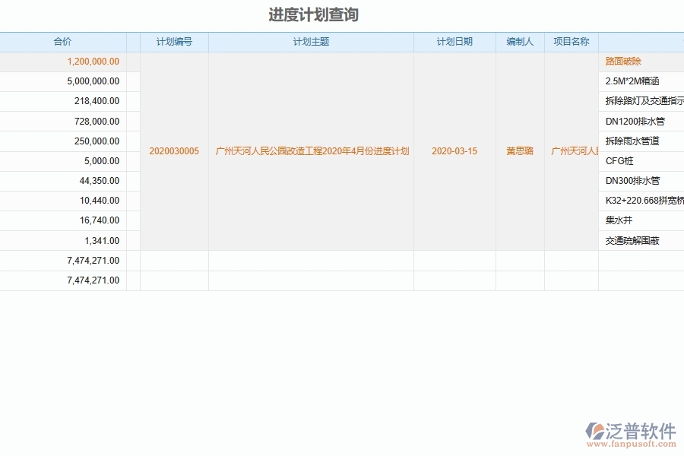
Task: Select the 交通疏解围蔽 task item
Action: [x=632, y=239]
